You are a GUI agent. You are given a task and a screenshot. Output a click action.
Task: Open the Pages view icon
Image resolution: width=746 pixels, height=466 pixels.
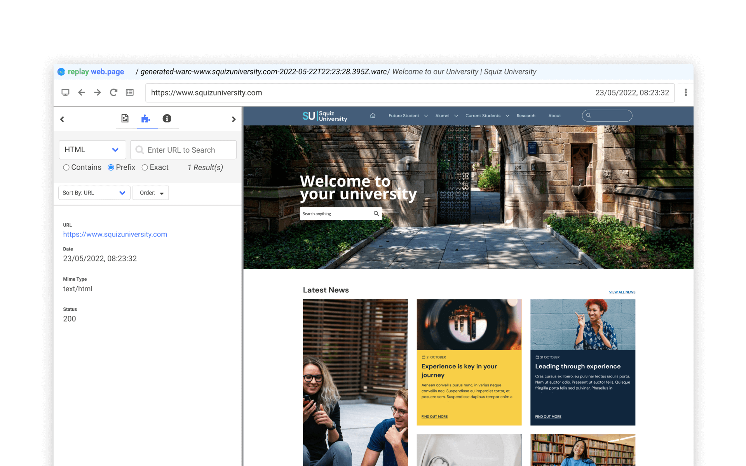point(125,118)
